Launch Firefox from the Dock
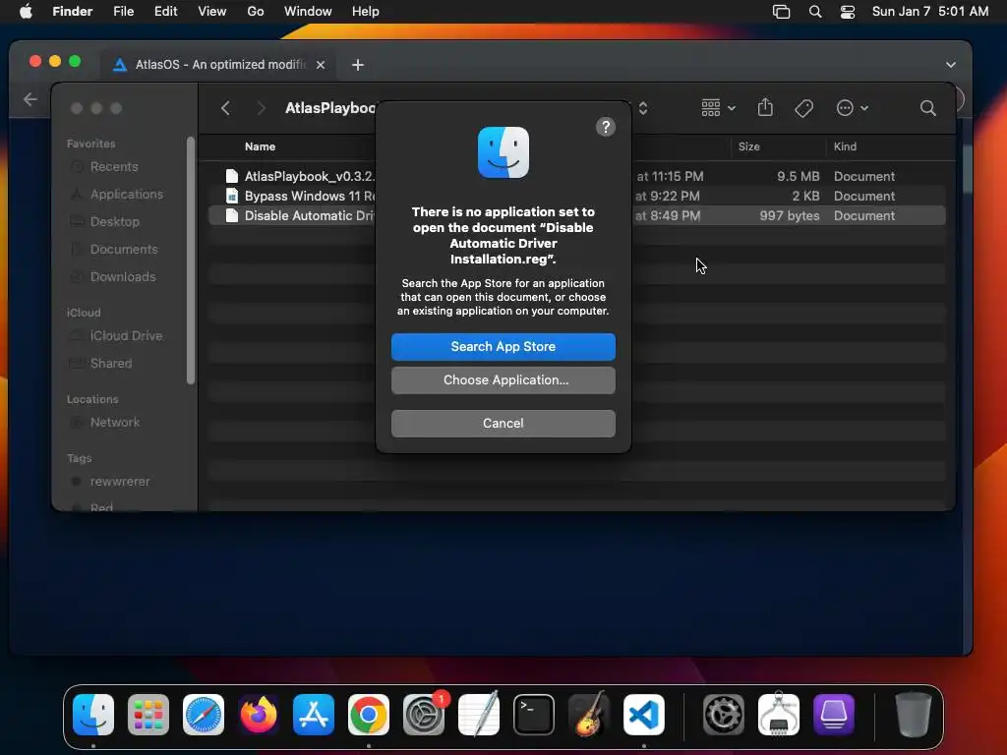1007x755 pixels. coord(259,715)
